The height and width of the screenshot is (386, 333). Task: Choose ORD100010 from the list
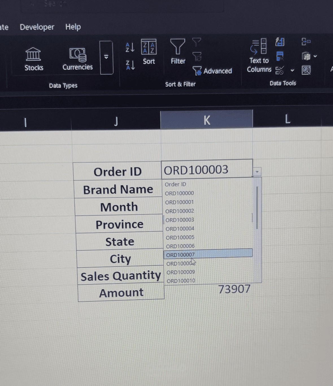coord(181,281)
